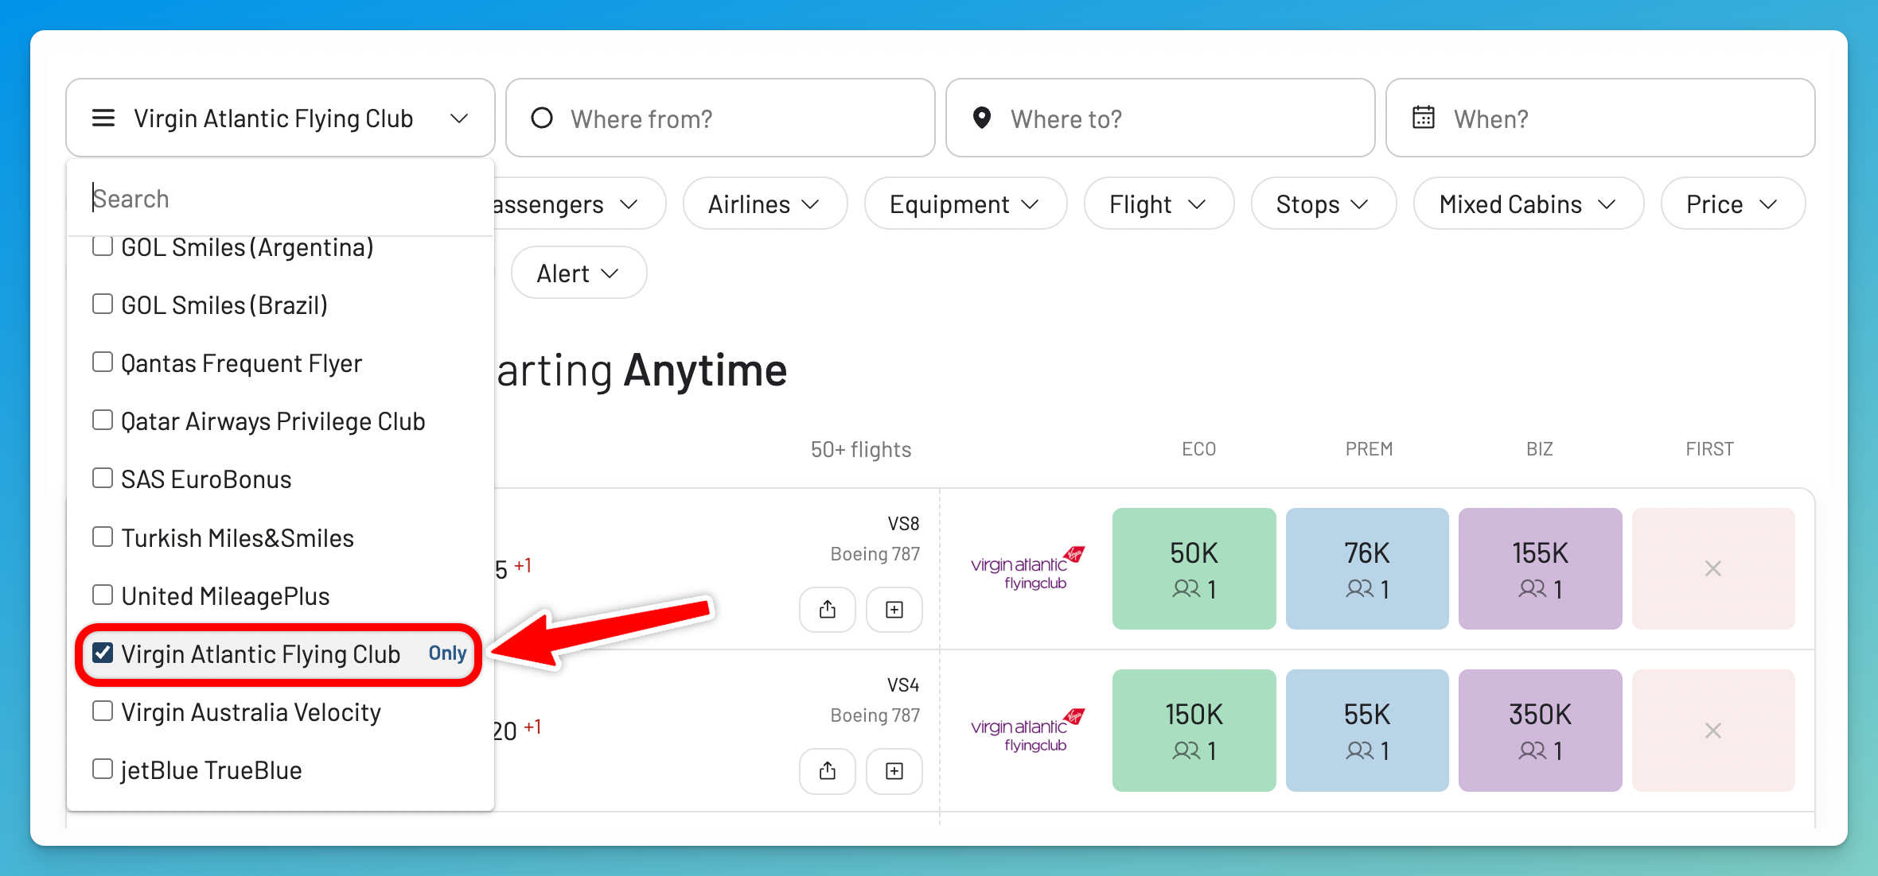This screenshot has width=1878, height=876.
Task: Collapse the Virgin Atlantic Flying Club program dropdown
Action: point(280,118)
